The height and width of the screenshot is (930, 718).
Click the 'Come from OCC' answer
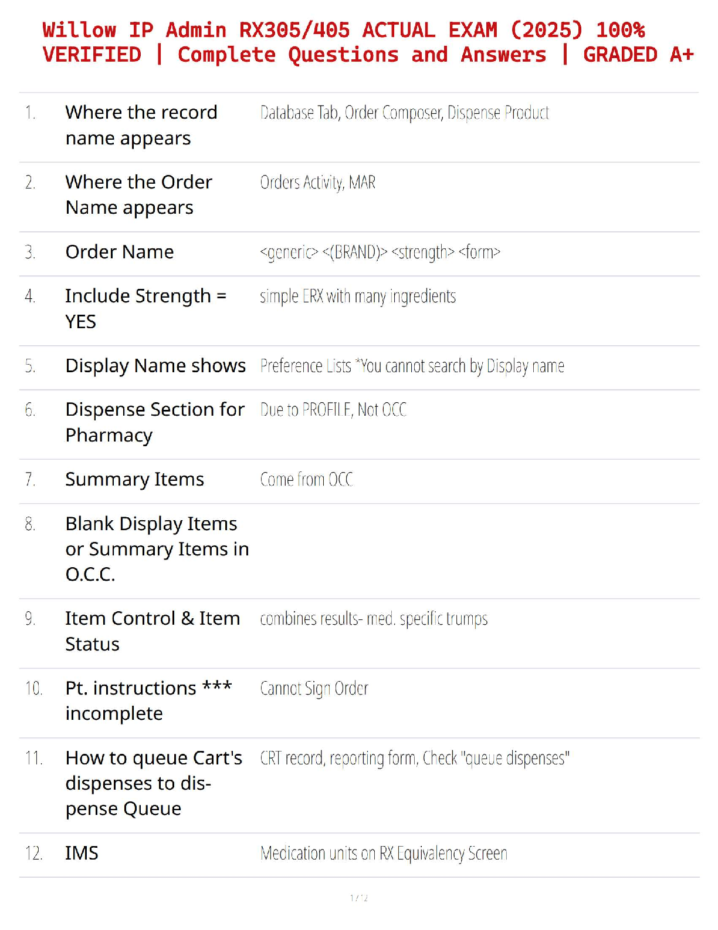coord(306,480)
